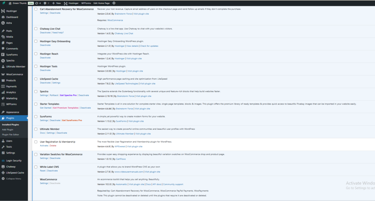The image size is (375, 201).
Task: Expand the Hostinger menu in admin bar
Action: click(x=71, y=3)
